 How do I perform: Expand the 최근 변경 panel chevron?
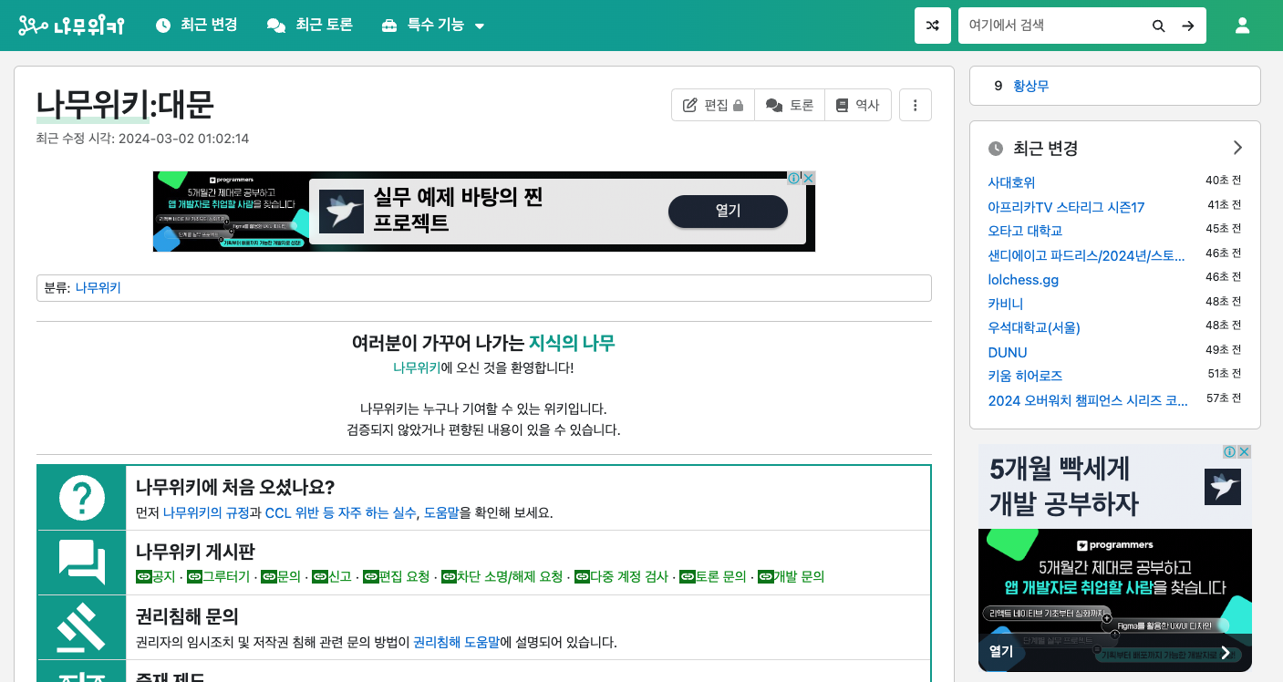tap(1237, 148)
